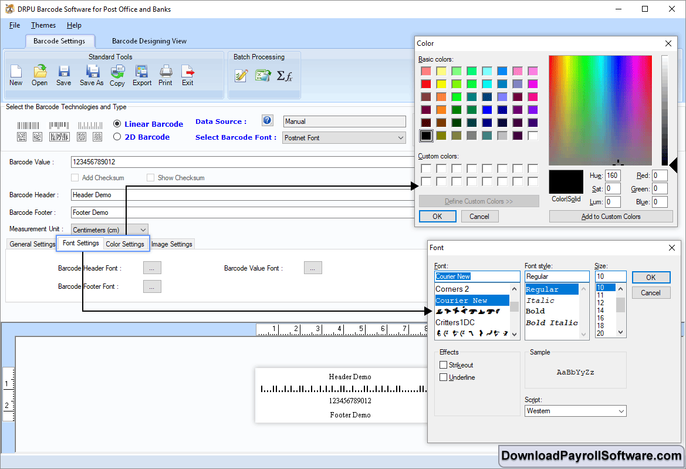Screen dimensions: 686x469
Task: Close the Color dialog
Action: click(x=668, y=43)
